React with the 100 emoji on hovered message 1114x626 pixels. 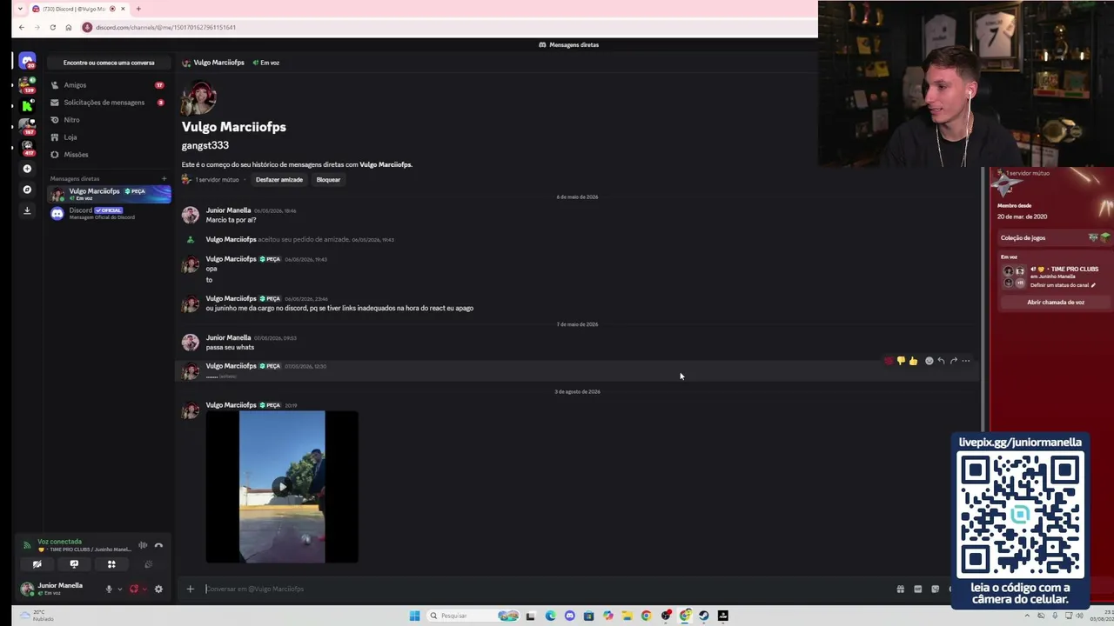[x=889, y=361]
